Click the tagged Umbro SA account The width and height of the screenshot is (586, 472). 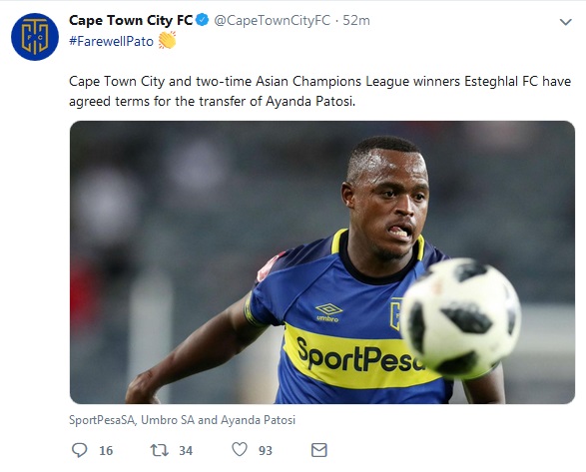[168, 420]
